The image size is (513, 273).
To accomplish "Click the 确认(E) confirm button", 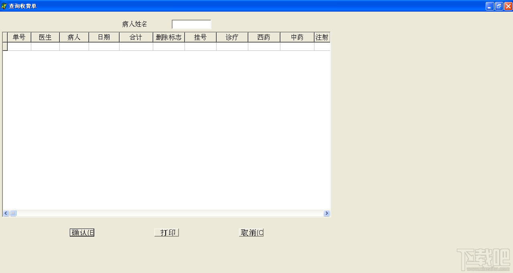I will pyautogui.click(x=81, y=232).
